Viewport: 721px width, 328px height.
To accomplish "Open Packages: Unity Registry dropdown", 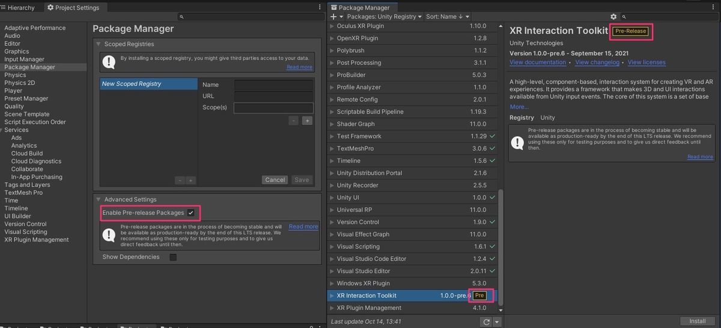I will (x=385, y=17).
